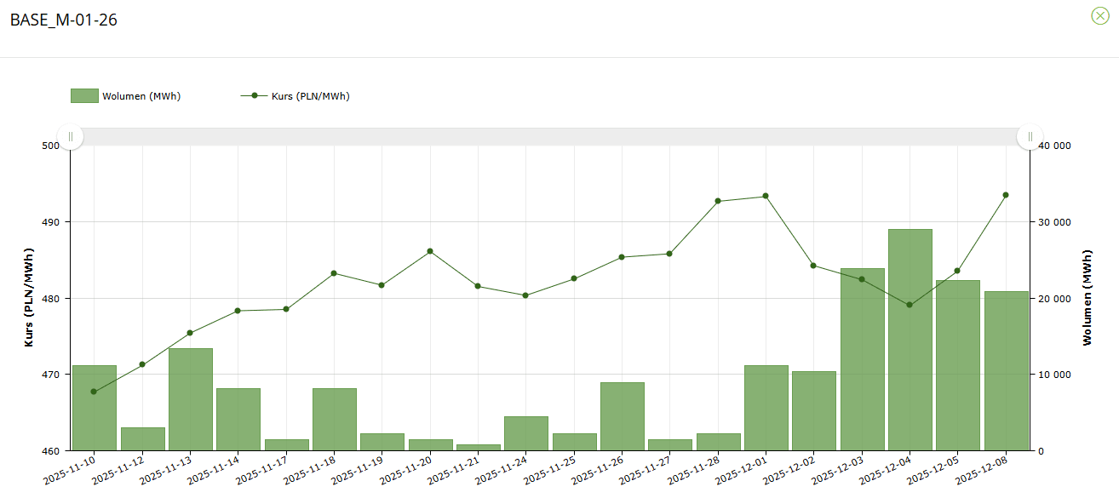This screenshot has height=498, width=1119.
Task: Select the volume bar for 2025-12-01
Action: pos(766,408)
